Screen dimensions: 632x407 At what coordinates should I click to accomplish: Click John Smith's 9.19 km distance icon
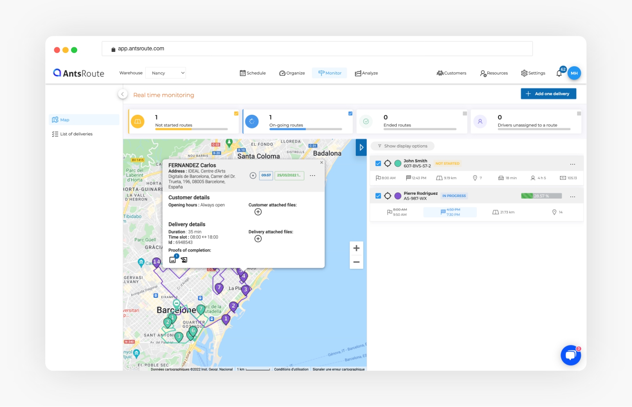click(439, 178)
